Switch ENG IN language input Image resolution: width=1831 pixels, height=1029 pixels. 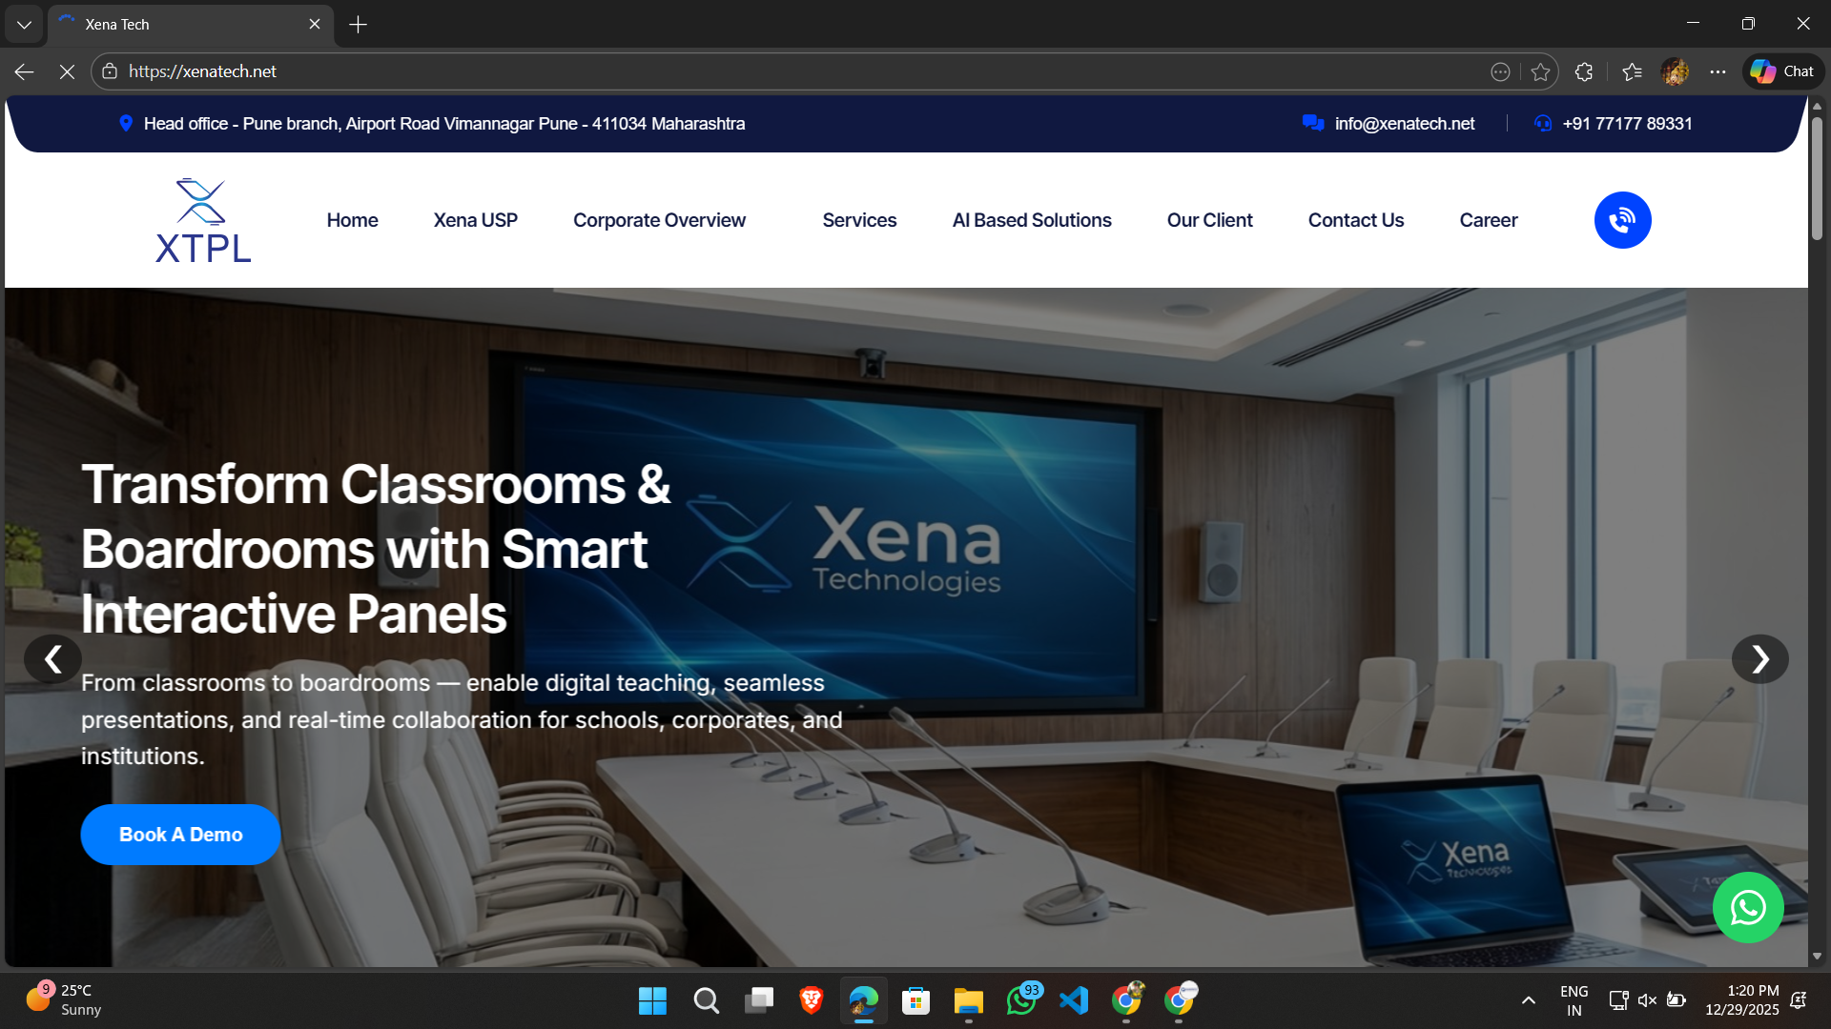coord(1574,1000)
